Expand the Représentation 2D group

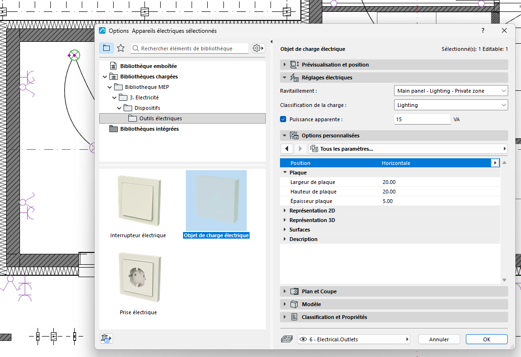pyautogui.click(x=285, y=211)
